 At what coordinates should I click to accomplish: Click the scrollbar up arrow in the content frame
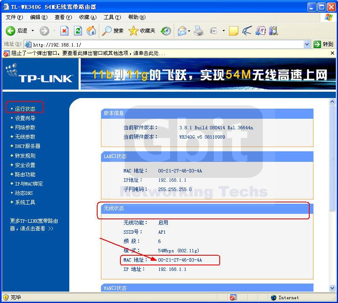pos(332,102)
